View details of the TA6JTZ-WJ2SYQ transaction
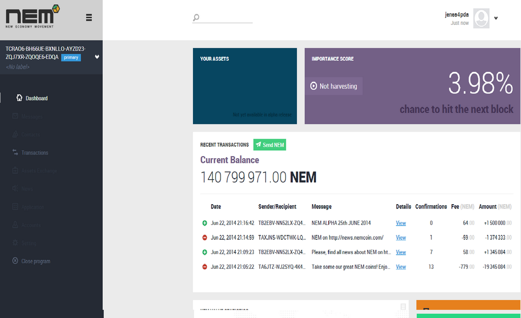521x318 pixels. coord(401,267)
